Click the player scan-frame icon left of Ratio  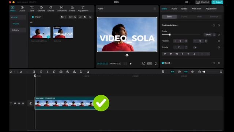(x=143, y=64)
